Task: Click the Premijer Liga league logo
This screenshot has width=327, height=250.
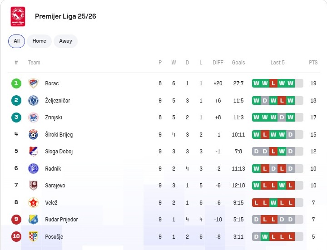Action: (x=18, y=16)
